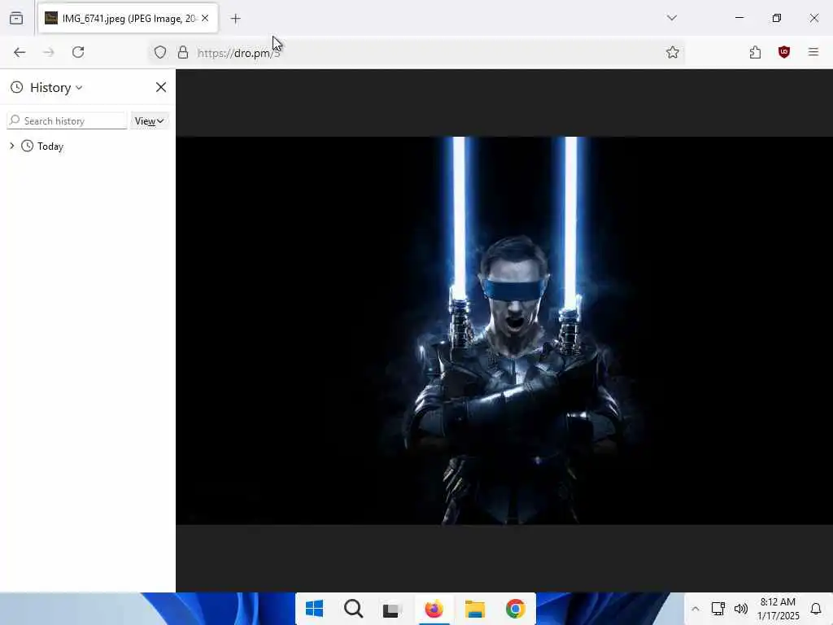
Task: Open the View sorting dropdown
Action: click(150, 120)
